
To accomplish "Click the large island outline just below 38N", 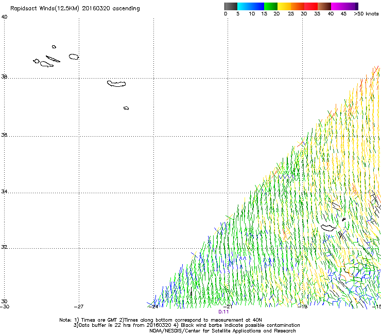I will point(116,84).
